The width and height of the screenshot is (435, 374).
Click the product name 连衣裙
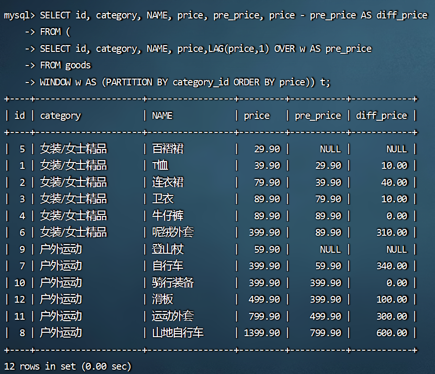pyautogui.click(x=167, y=182)
